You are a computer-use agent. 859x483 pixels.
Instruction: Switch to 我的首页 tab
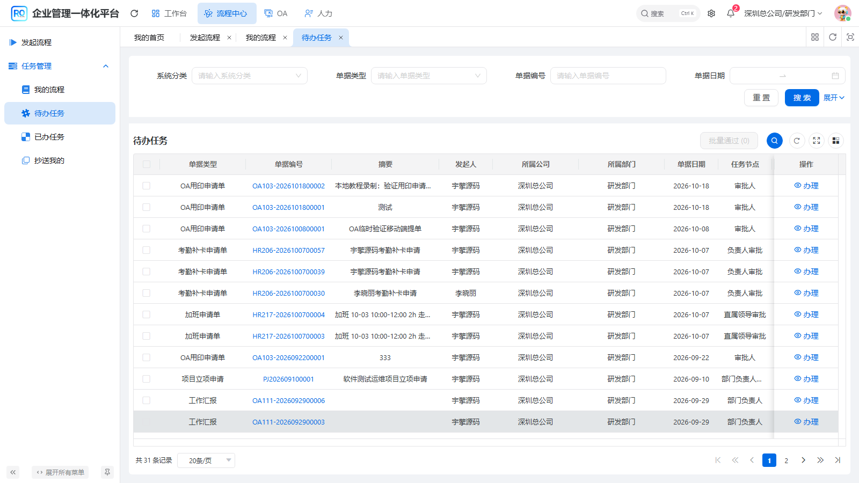pos(149,38)
